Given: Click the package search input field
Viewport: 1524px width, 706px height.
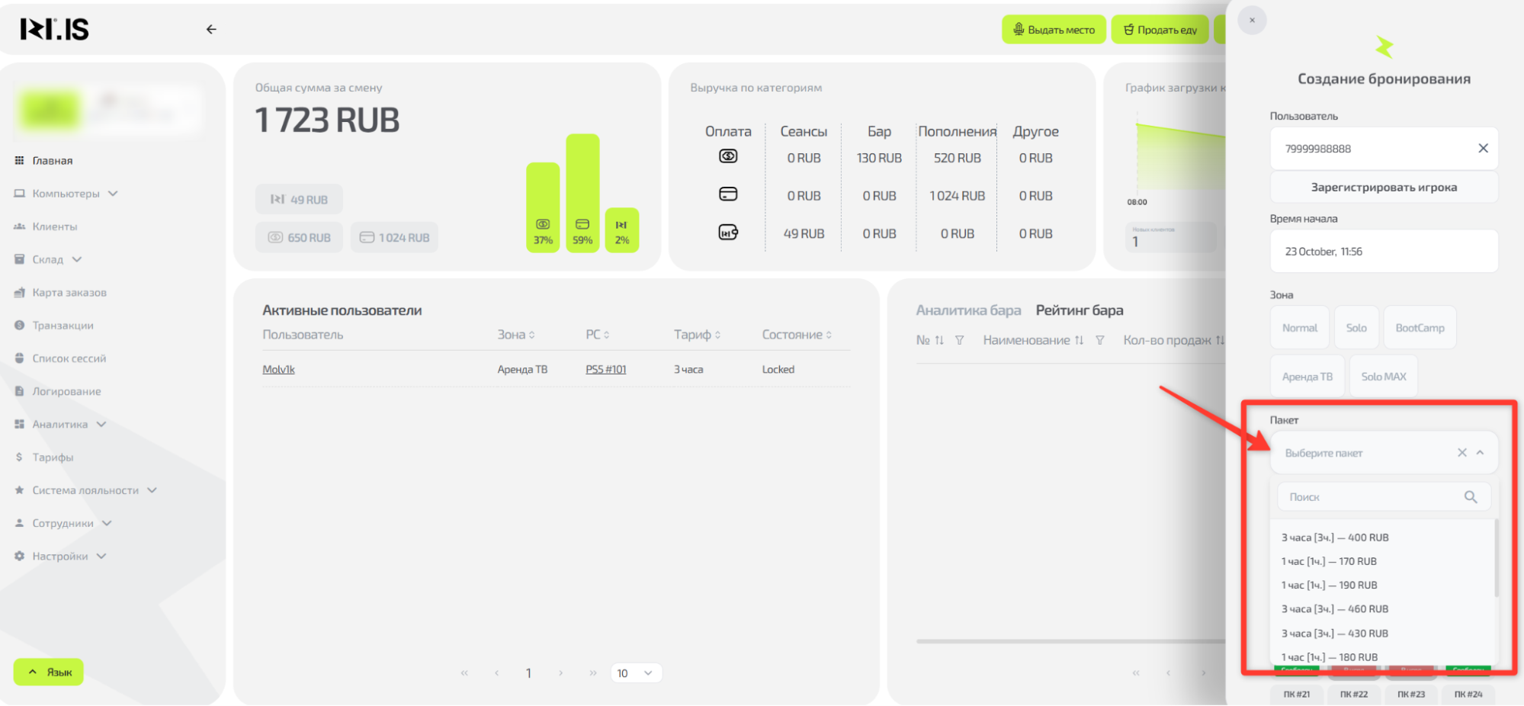Looking at the screenshot, I should tap(1370, 497).
